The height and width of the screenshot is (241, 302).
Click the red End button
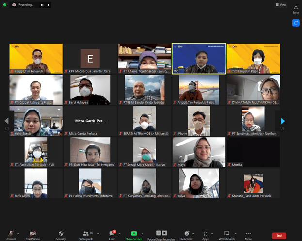[x=279, y=235]
